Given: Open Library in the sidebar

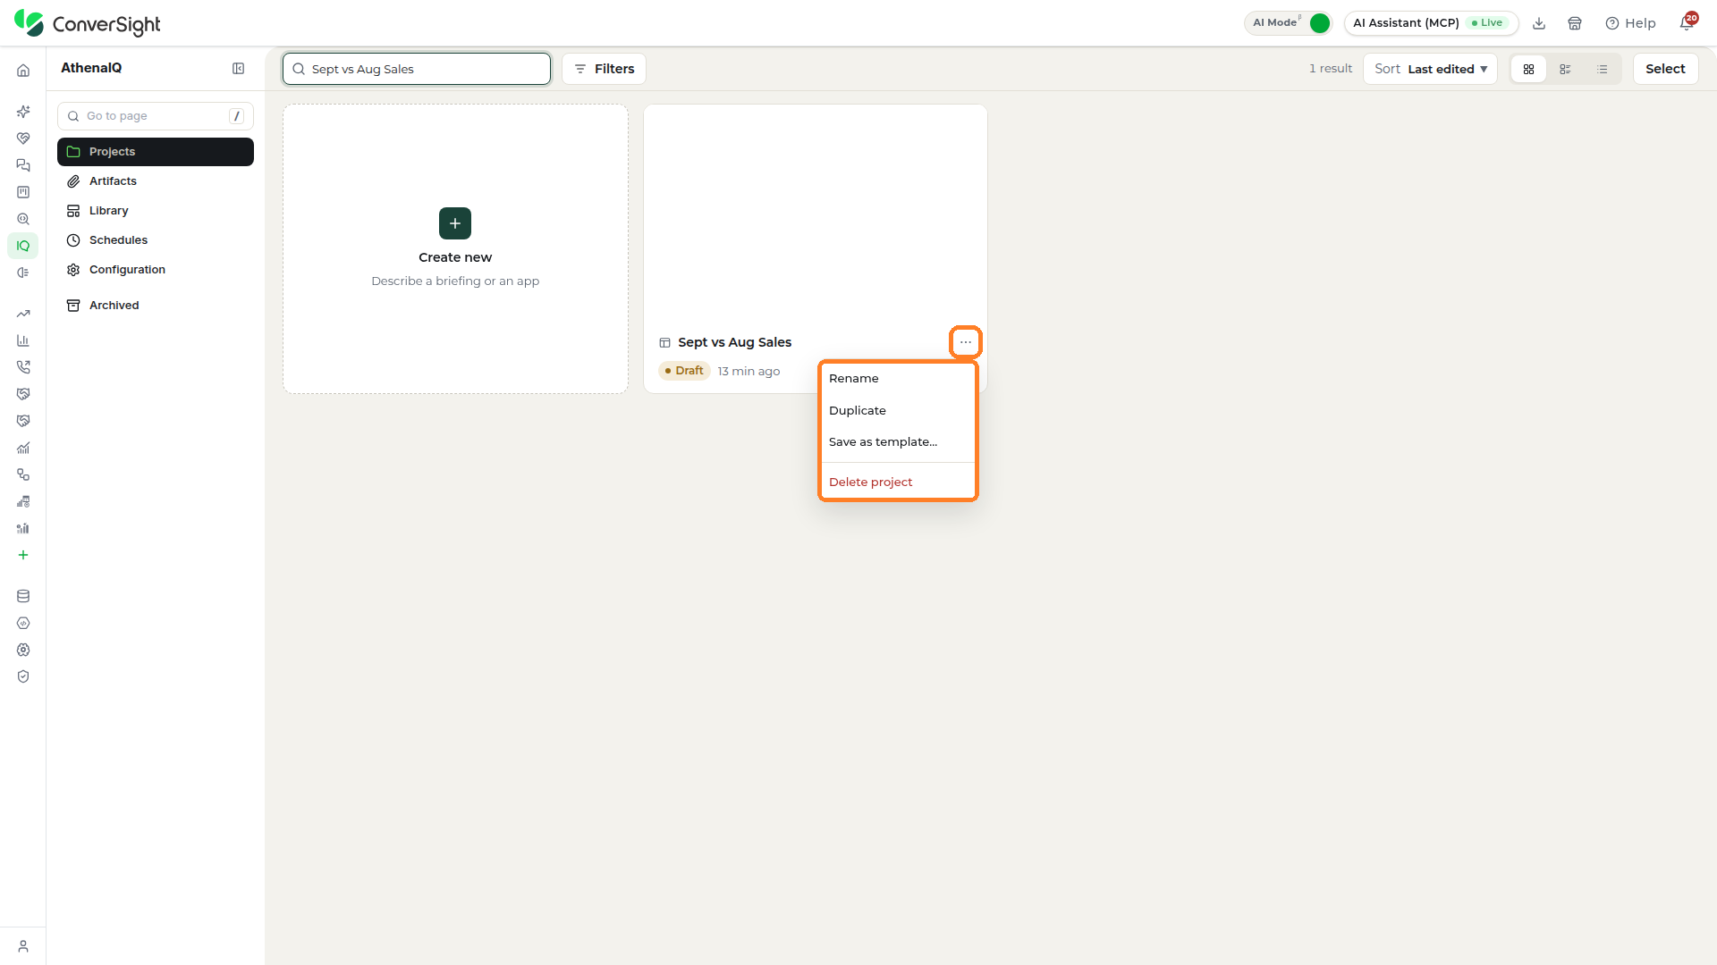Looking at the screenshot, I should 156,211.
